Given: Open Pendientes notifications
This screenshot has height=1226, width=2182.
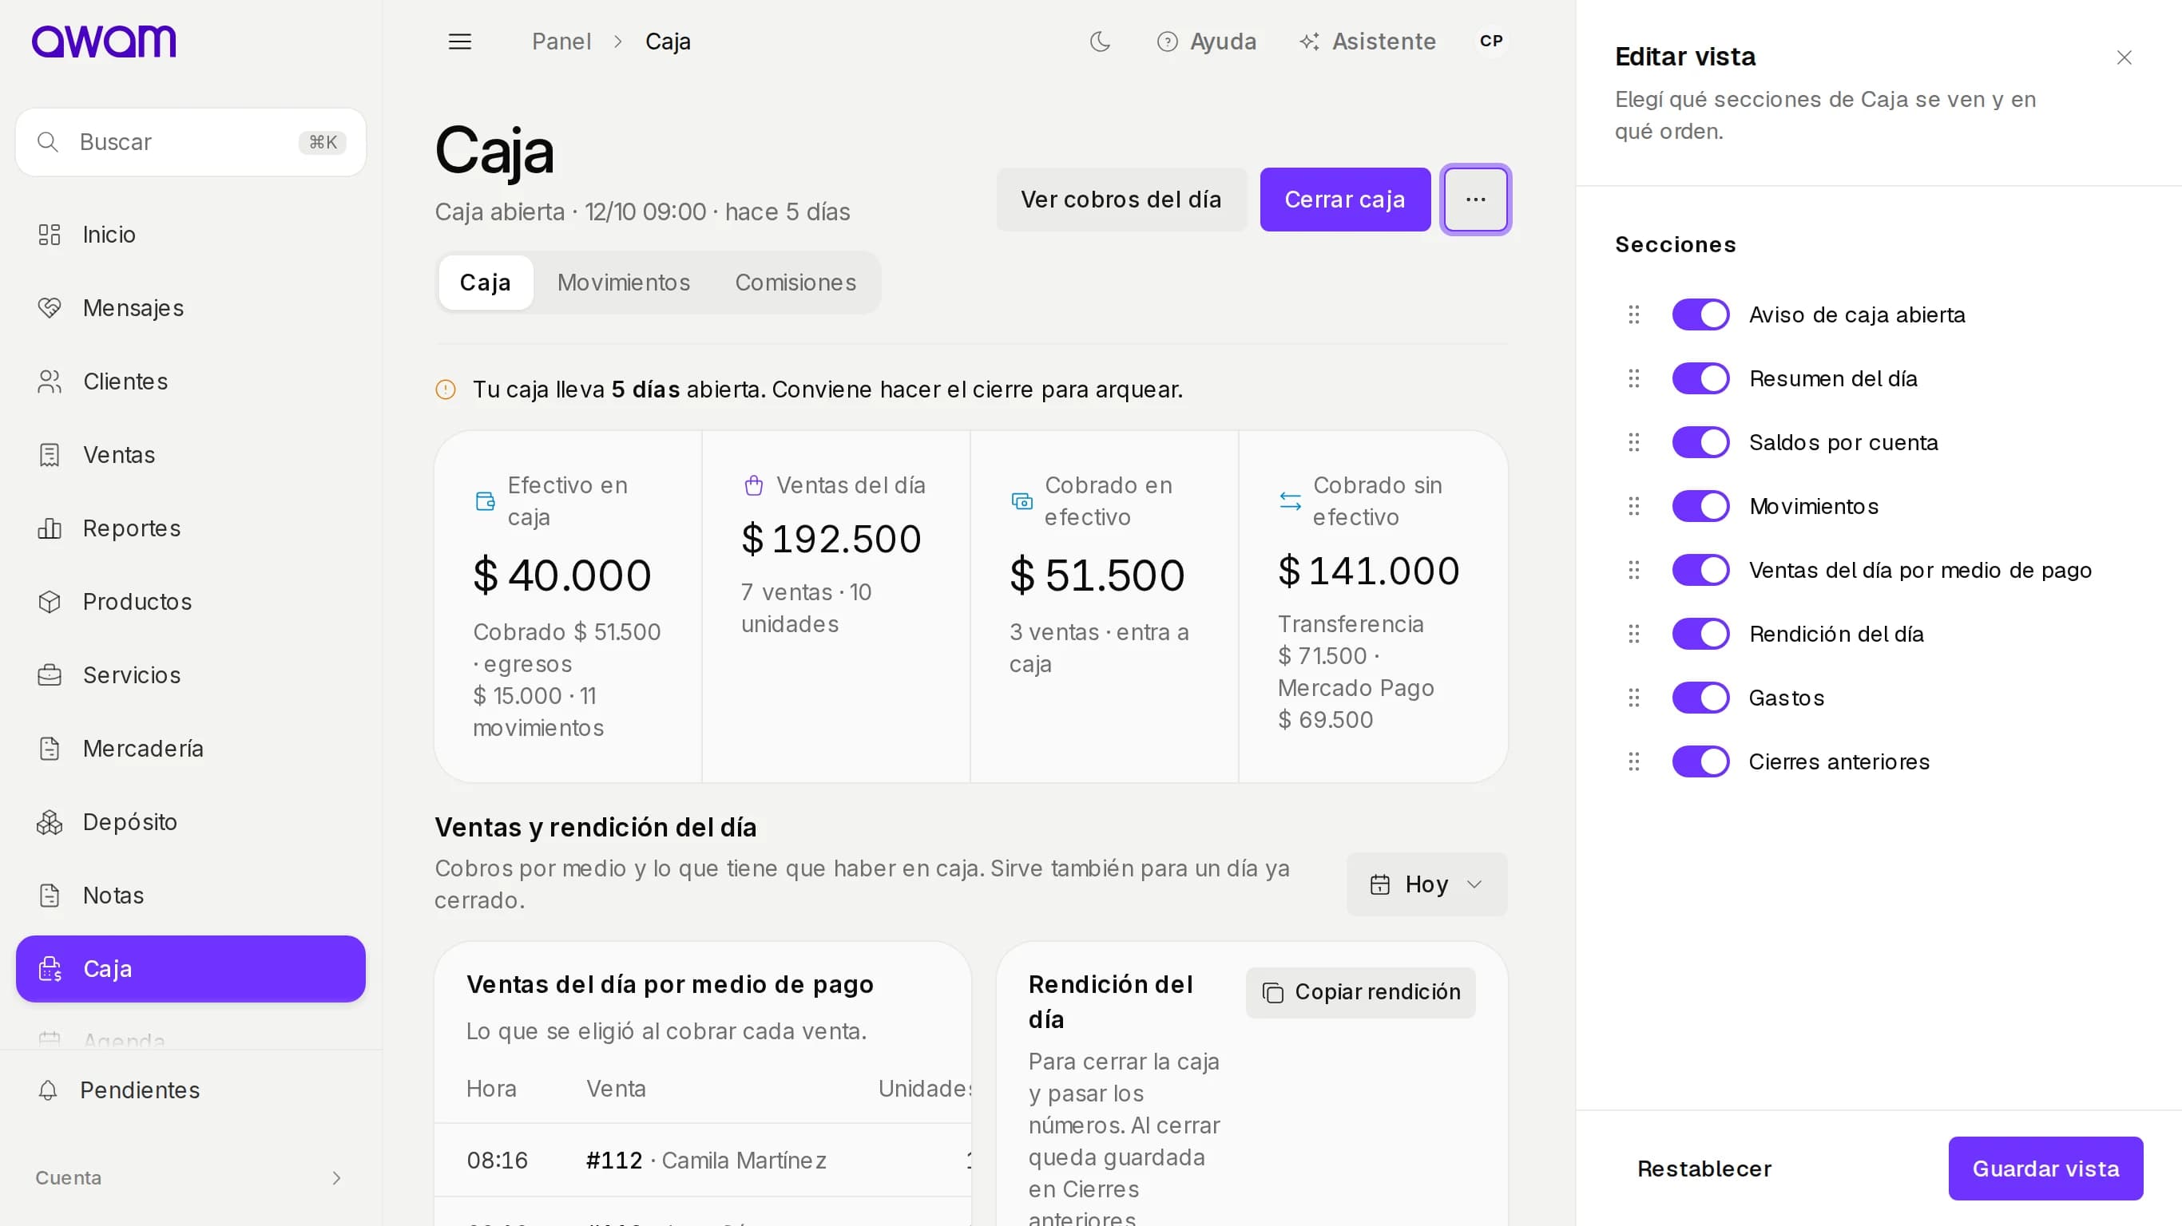Looking at the screenshot, I should pyautogui.click(x=191, y=1090).
